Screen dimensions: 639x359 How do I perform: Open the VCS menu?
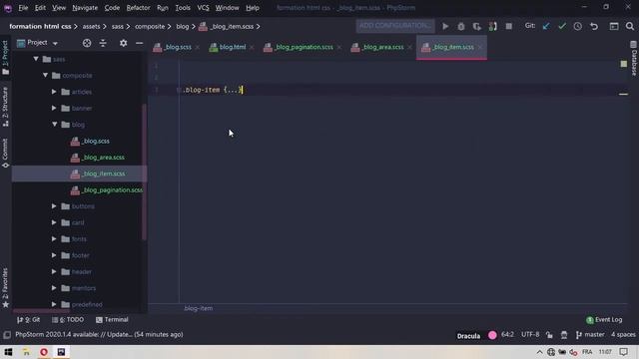pyautogui.click(x=203, y=8)
